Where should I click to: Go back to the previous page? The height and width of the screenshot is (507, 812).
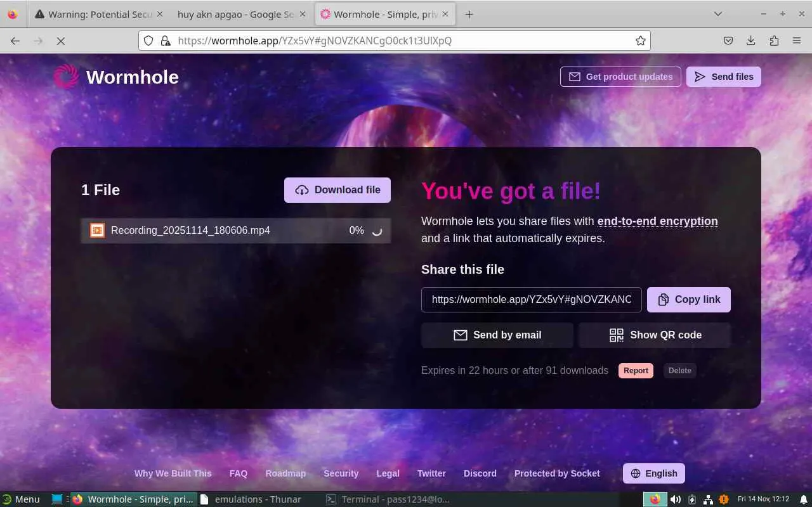point(15,41)
